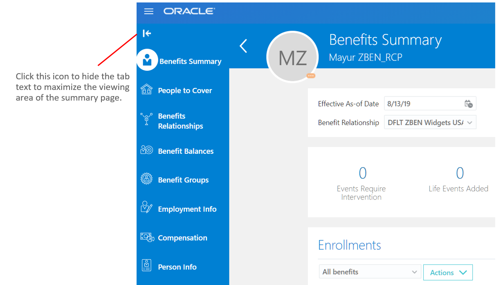Open the Effective As-of Date calendar picker
Image resolution: width=496 pixels, height=285 pixels.
469,104
